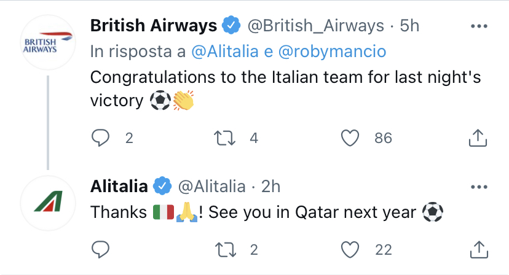Open more options on British Airways tweet
Viewport: 509px width, 275px height.
click(478, 26)
